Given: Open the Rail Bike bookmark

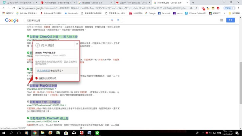Looking at the screenshot, I should [27, 13].
